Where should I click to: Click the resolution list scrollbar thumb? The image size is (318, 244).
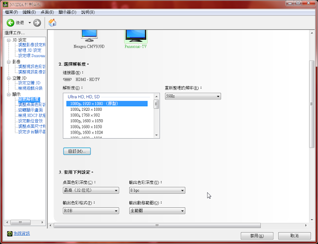157,104
